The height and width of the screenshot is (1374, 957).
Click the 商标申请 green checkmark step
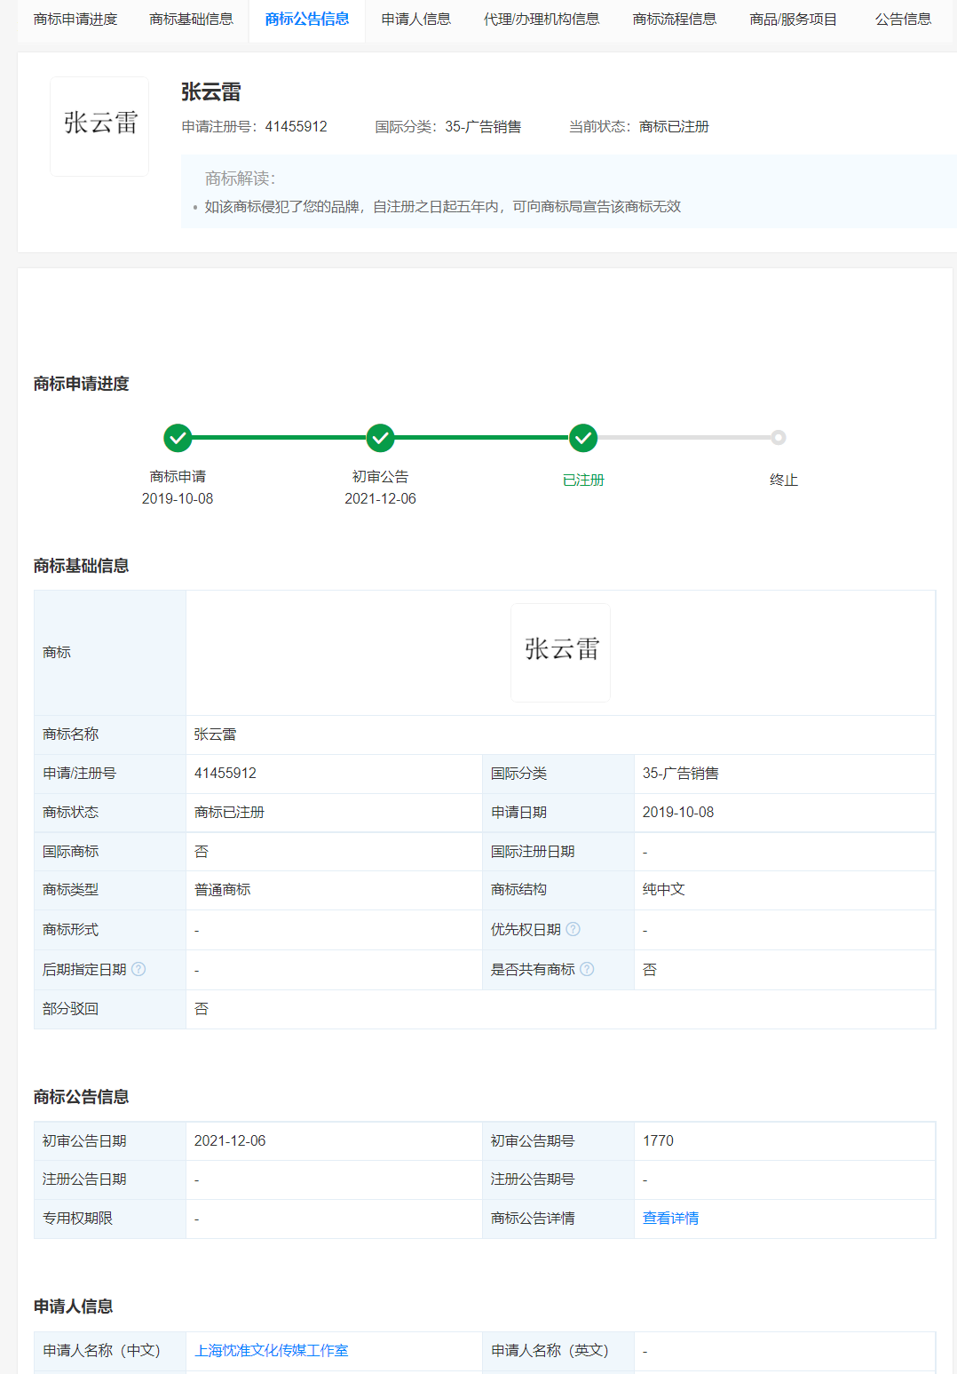(x=178, y=438)
